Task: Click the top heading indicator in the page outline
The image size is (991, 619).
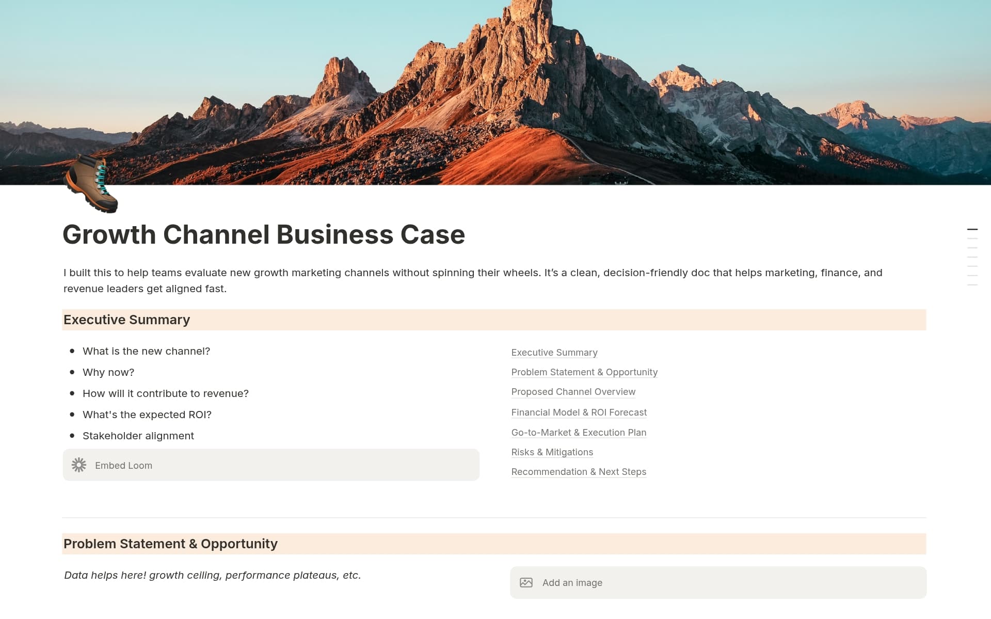Action: (972, 229)
